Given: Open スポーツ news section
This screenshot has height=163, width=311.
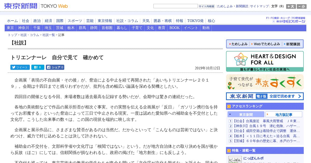Looking at the screenshot, I should [x=75, y=21].
